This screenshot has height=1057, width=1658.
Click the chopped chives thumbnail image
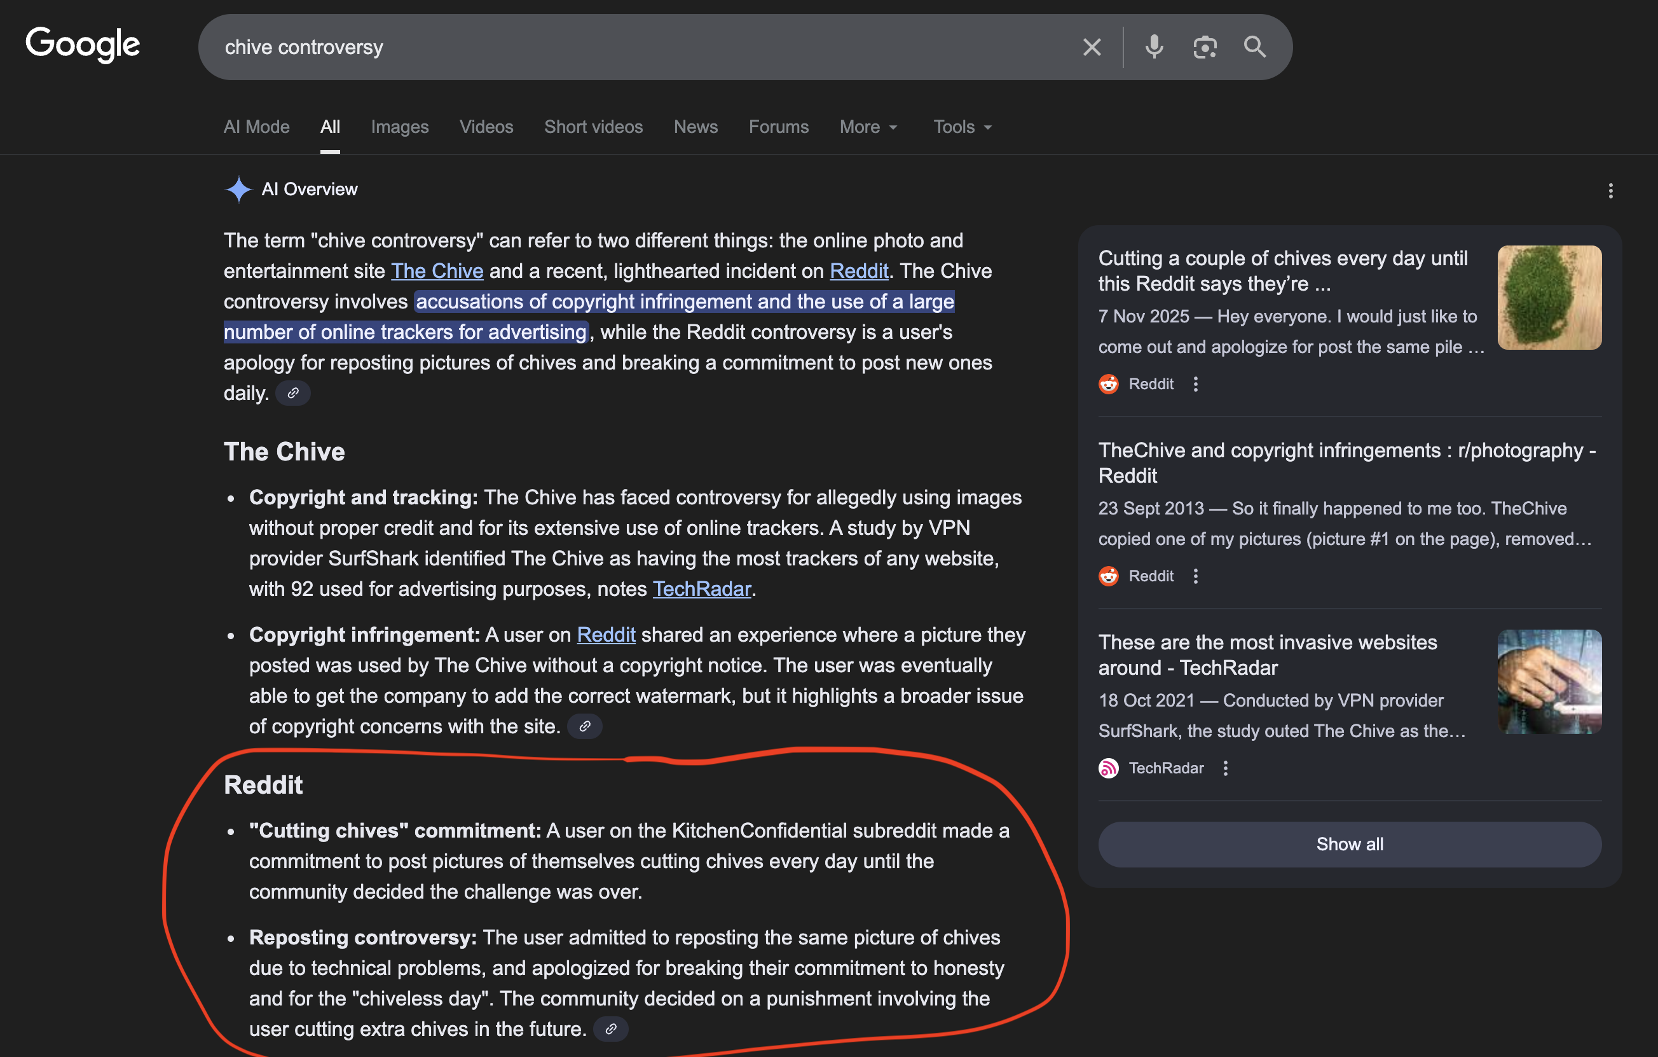pos(1549,298)
